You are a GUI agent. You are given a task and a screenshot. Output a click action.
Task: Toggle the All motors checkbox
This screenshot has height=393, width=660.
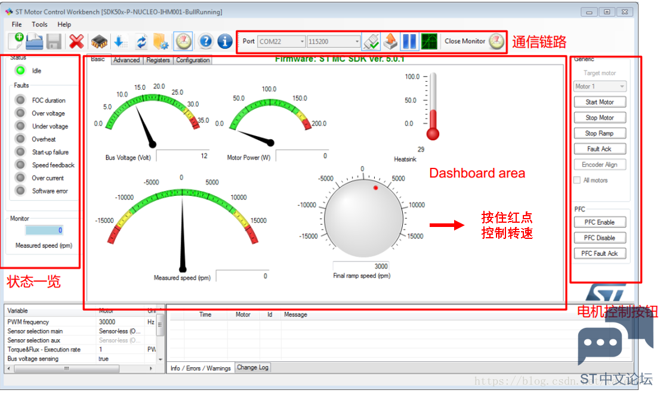point(577,180)
